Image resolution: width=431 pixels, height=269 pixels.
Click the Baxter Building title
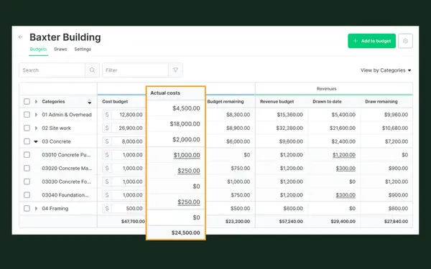pyautogui.click(x=65, y=37)
